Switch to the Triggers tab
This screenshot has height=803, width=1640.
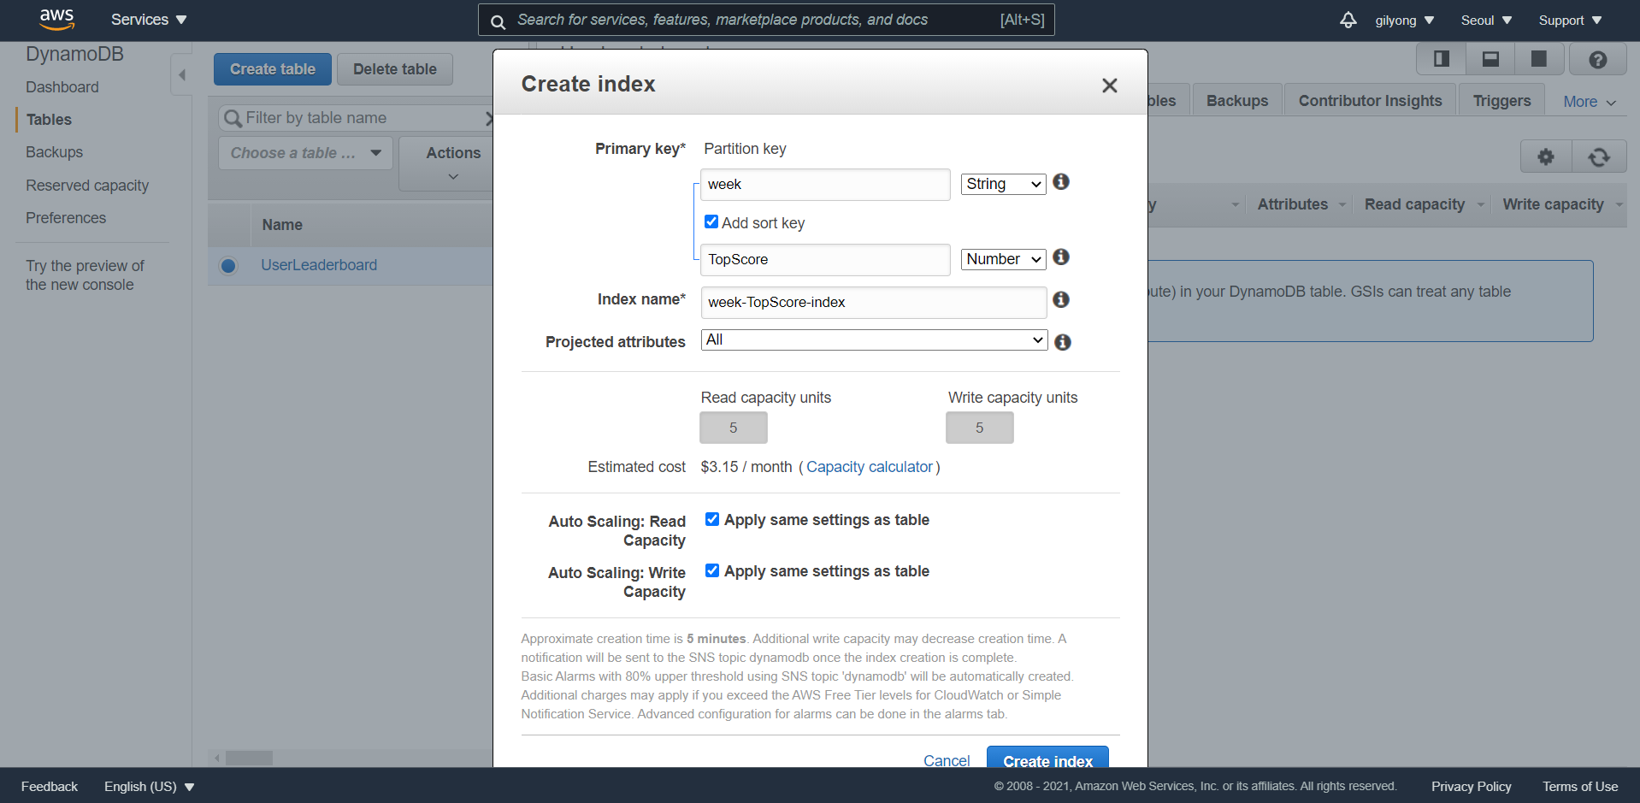tap(1501, 101)
